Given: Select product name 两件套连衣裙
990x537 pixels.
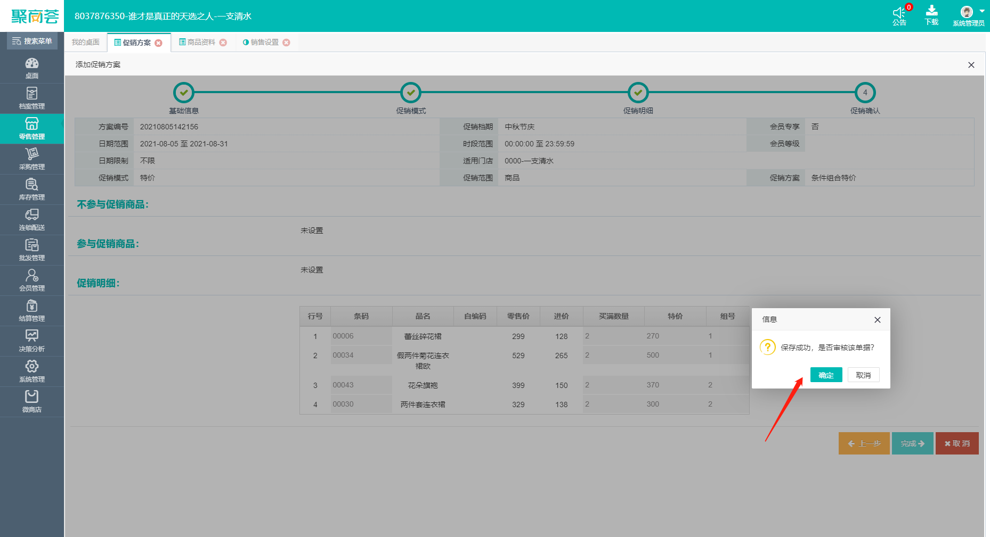Looking at the screenshot, I should (x=423, y=404).
